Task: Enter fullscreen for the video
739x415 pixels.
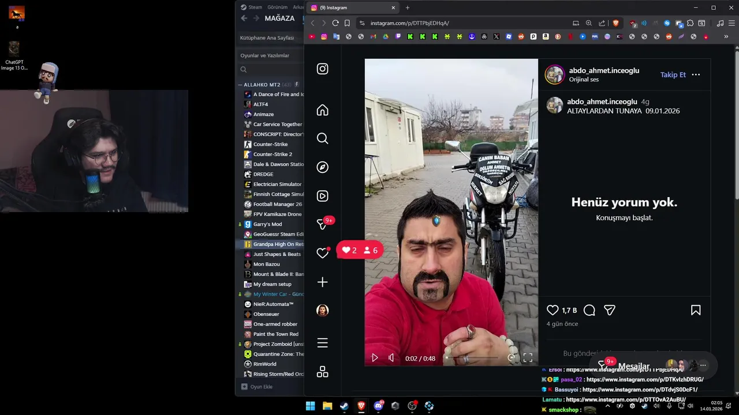Action: pyautogui.click(x=528, y=358)
